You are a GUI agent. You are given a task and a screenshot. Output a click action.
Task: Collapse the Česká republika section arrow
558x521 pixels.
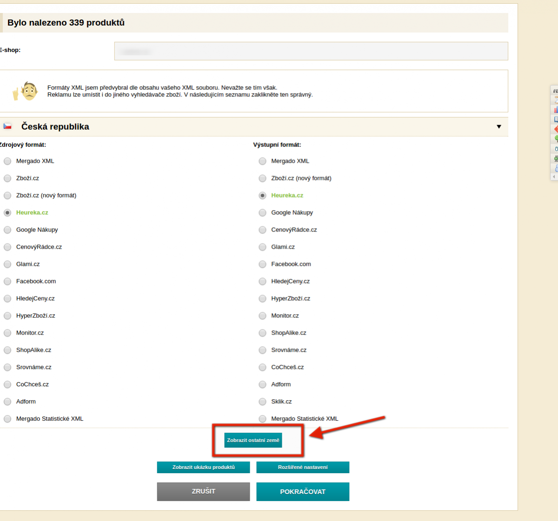(498, 127)
